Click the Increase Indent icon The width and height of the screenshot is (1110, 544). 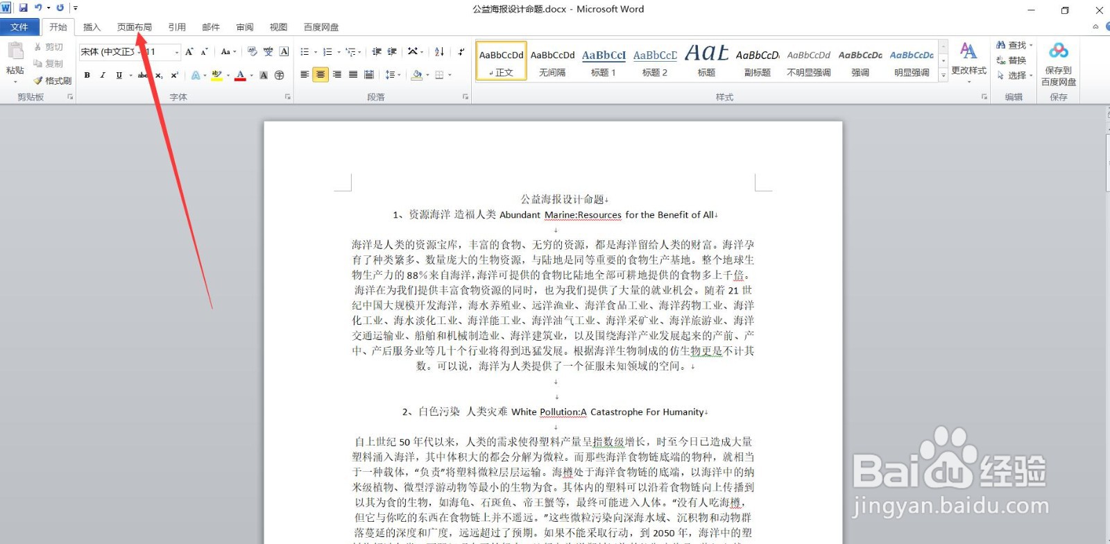click(x=392, y=52)
